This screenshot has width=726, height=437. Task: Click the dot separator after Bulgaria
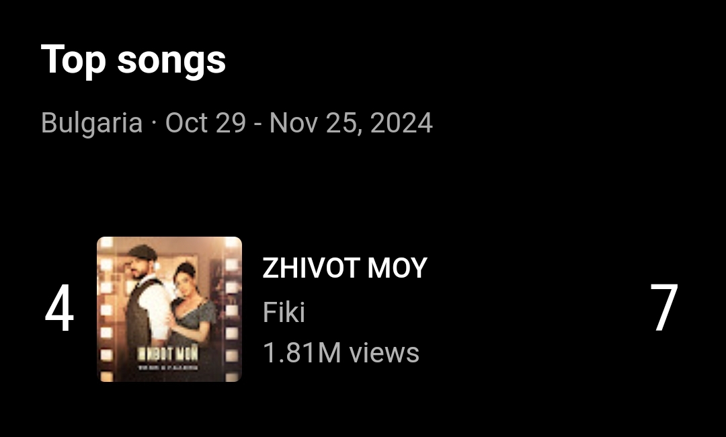point(154,124)
